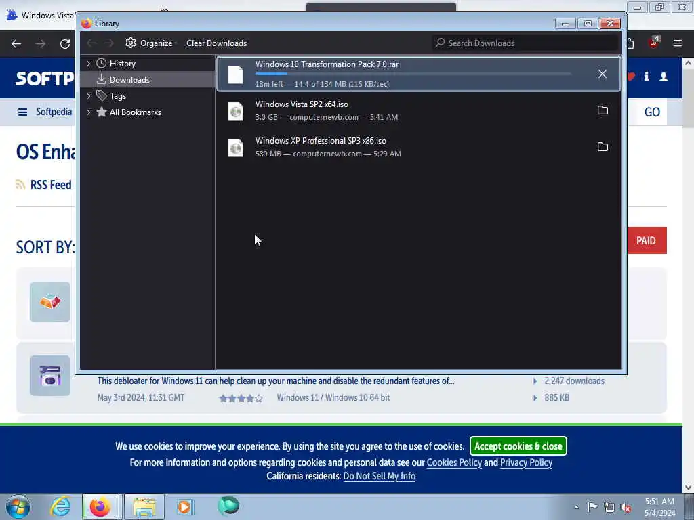Viewport: 694px width, 520px height.
Task: Go back in the Firefox browser window
Action: tap(16, 44)
